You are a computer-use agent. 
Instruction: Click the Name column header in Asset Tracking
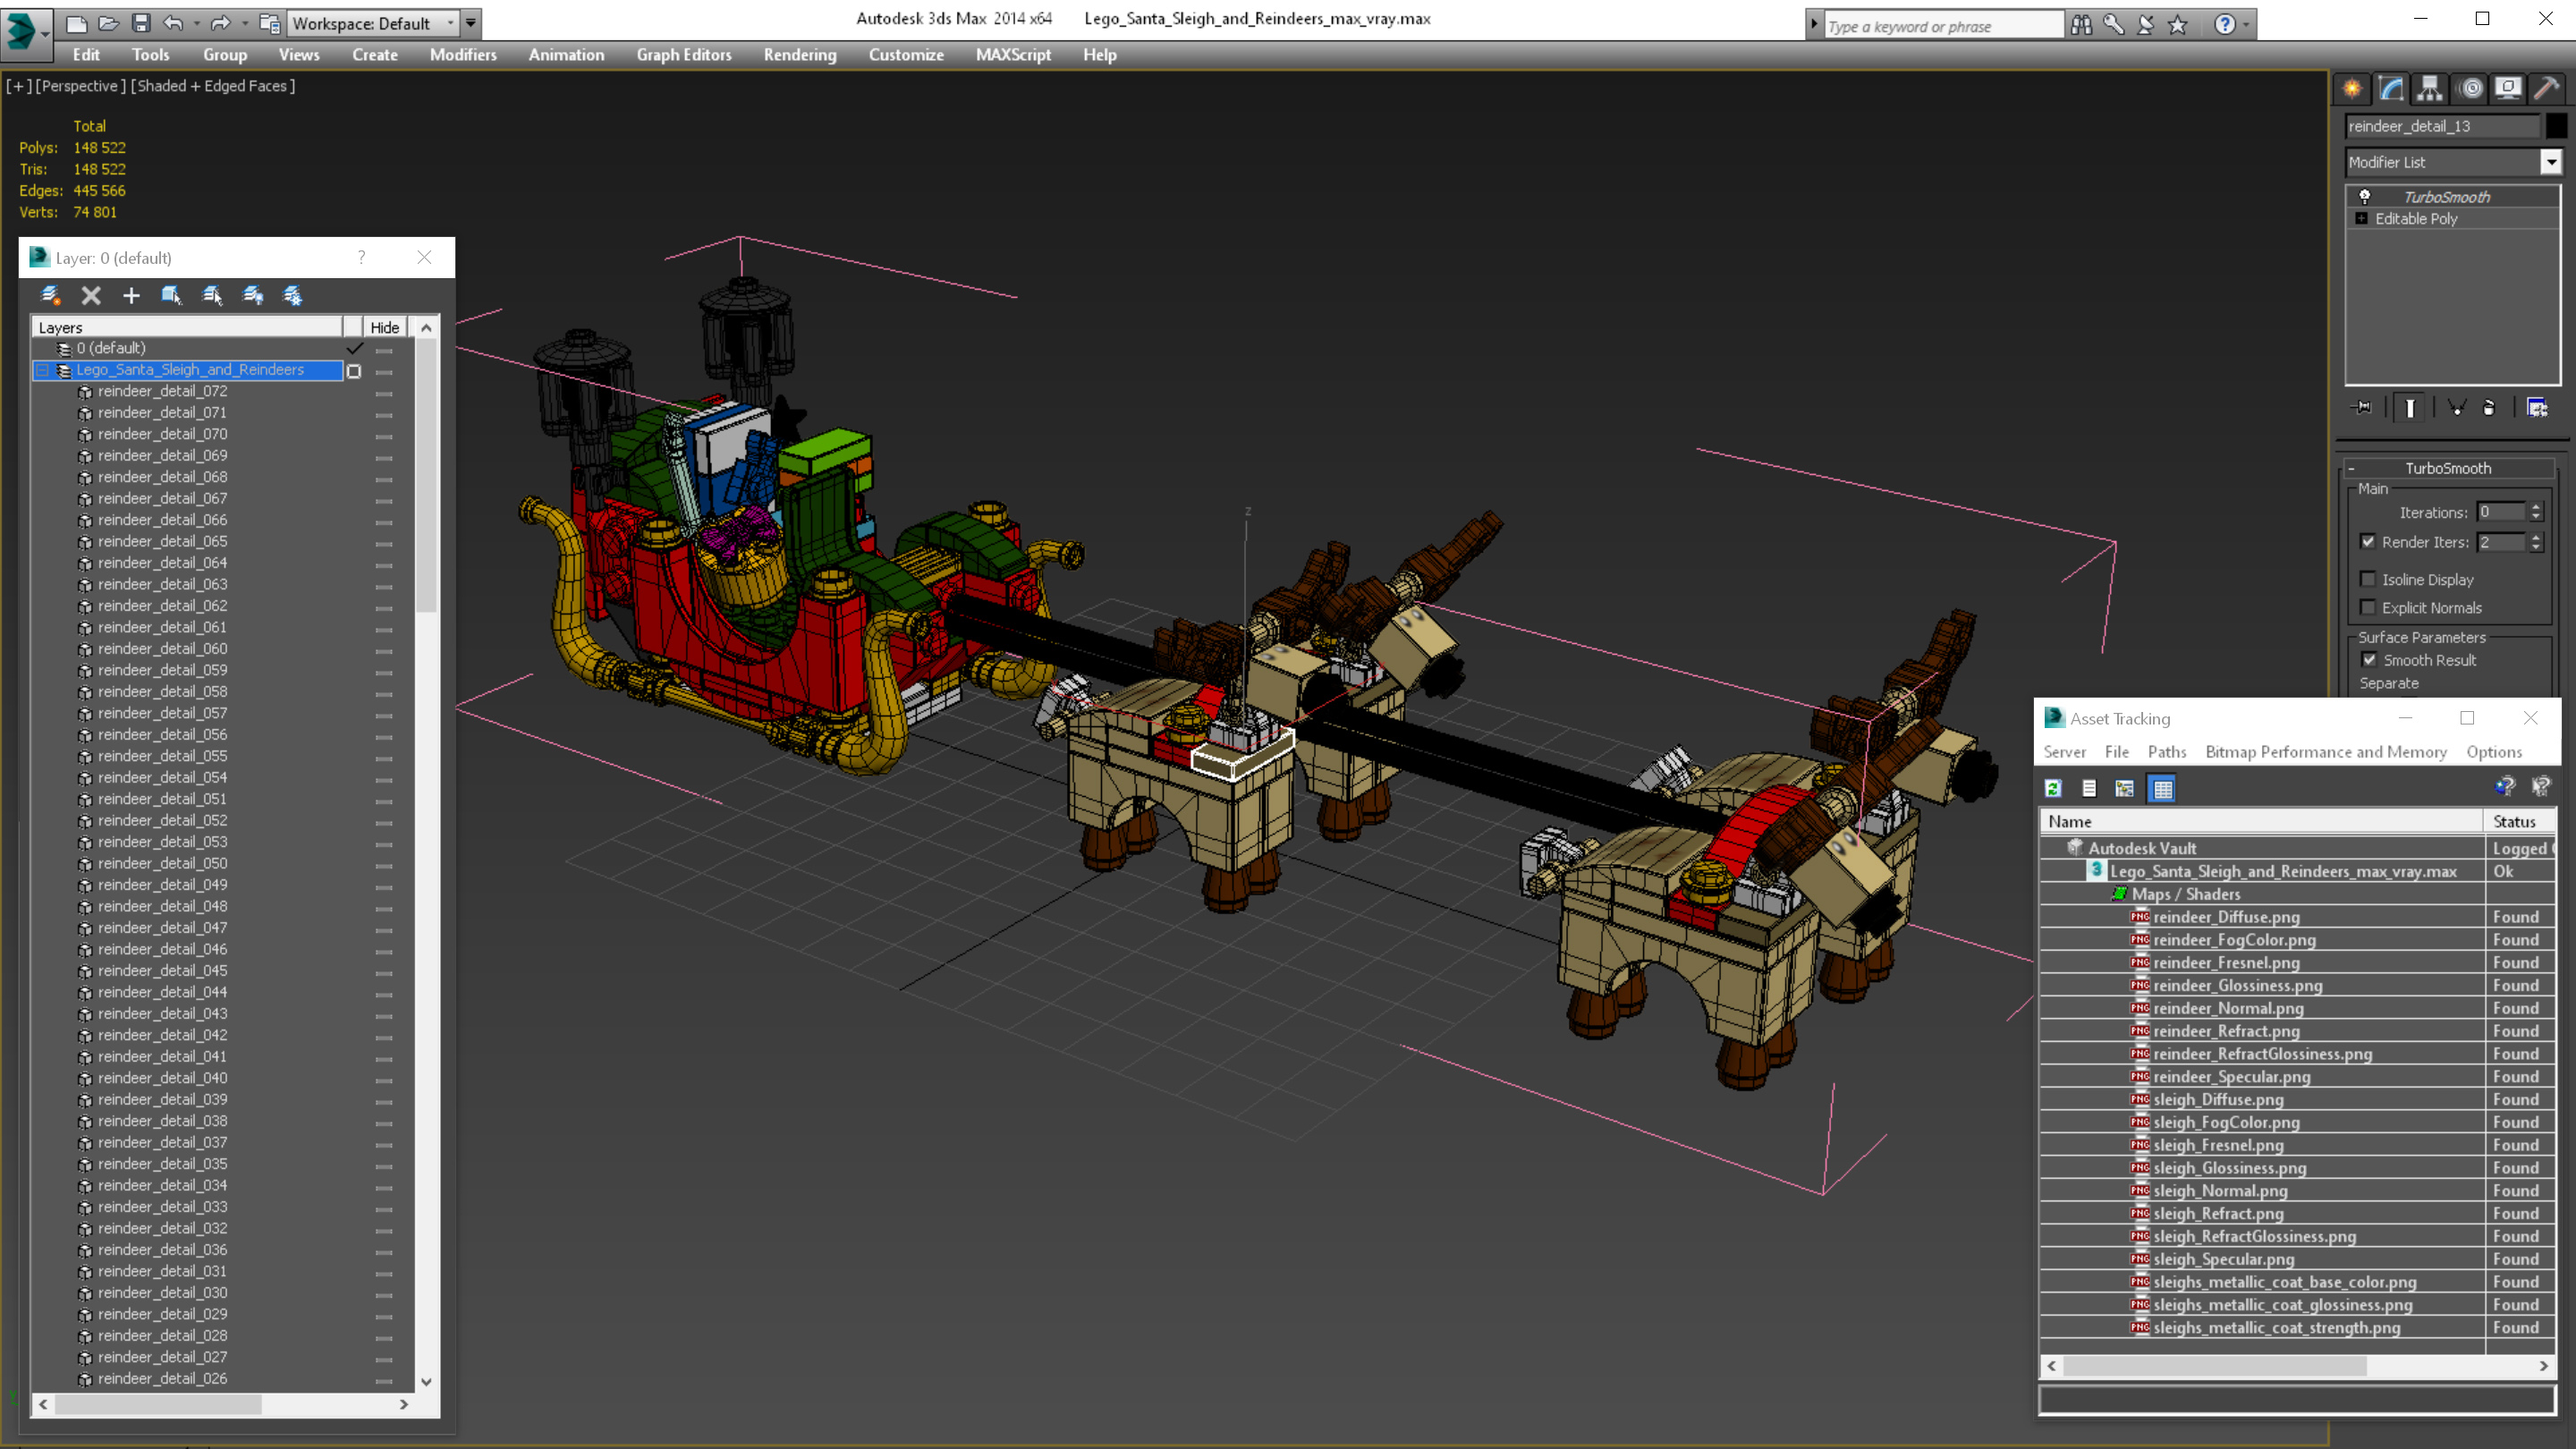coord(2261,821)
